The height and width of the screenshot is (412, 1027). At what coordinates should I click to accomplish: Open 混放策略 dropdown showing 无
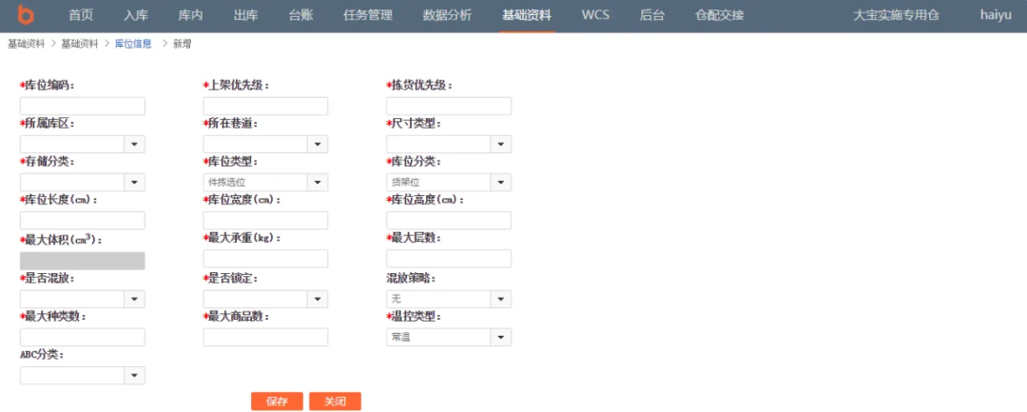tap(449, 299)
